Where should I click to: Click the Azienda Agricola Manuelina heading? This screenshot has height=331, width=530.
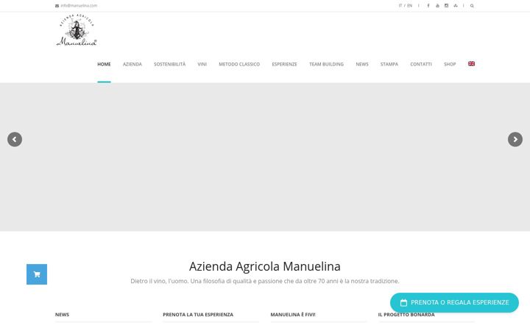pyautogui.click(x=265, y=266)
